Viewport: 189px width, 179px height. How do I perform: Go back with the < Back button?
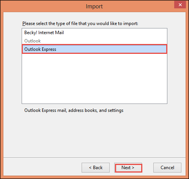coord(96,168)
